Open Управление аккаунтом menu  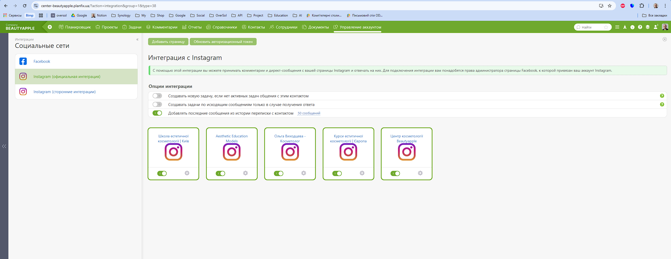358,27
